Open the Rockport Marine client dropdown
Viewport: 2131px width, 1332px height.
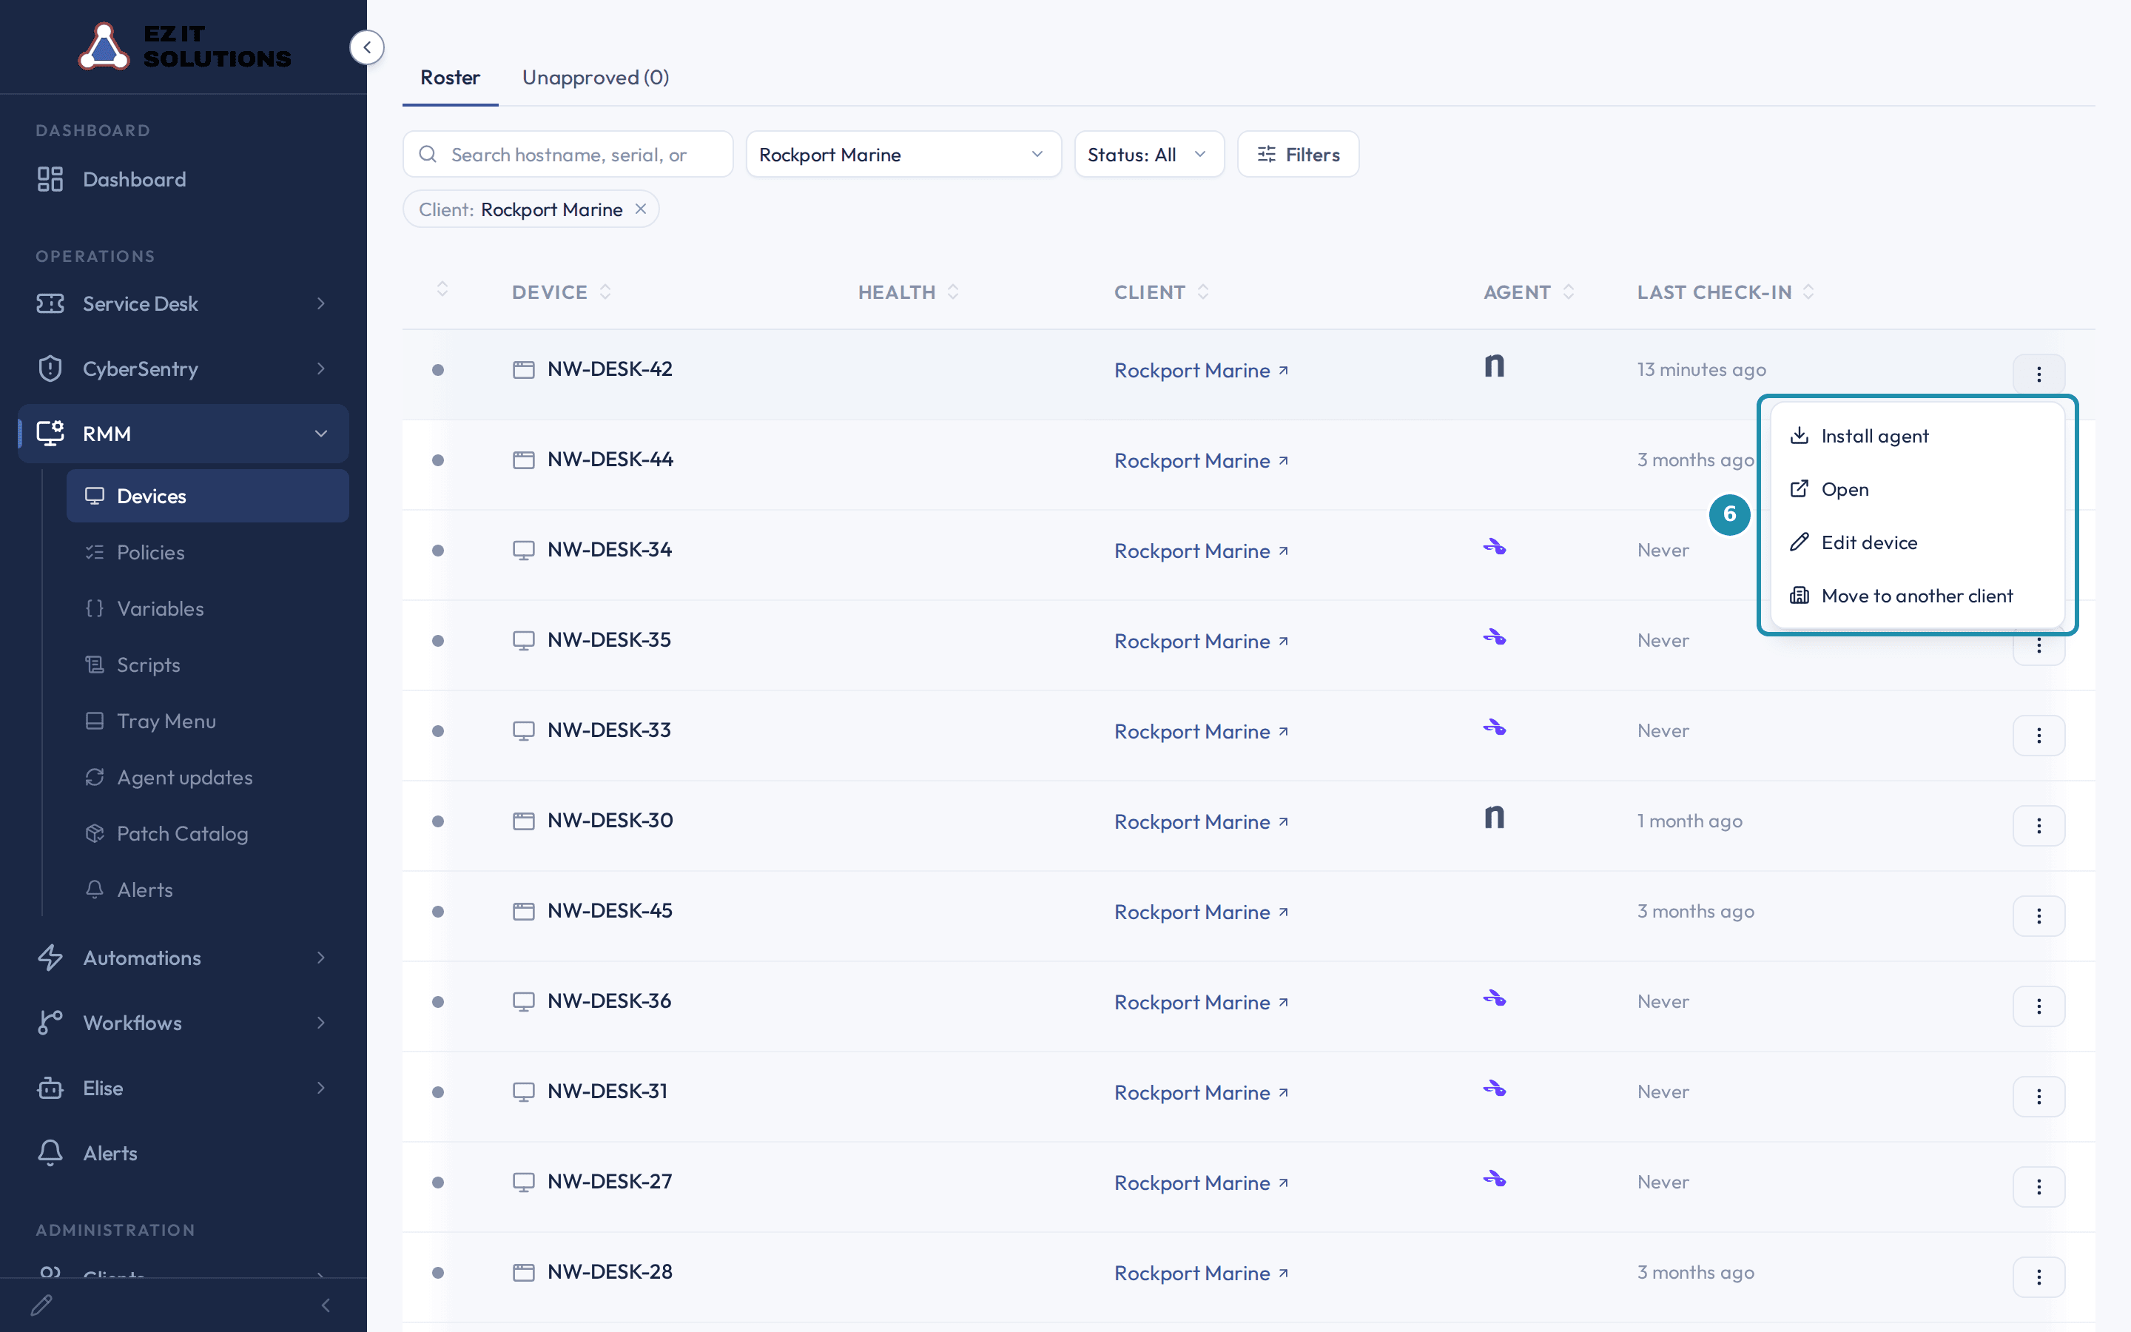point(903,155)
